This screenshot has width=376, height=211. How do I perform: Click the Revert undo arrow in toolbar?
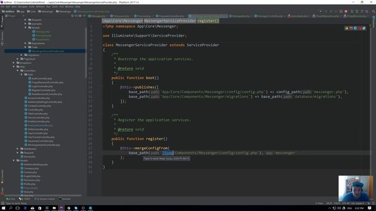367,11
